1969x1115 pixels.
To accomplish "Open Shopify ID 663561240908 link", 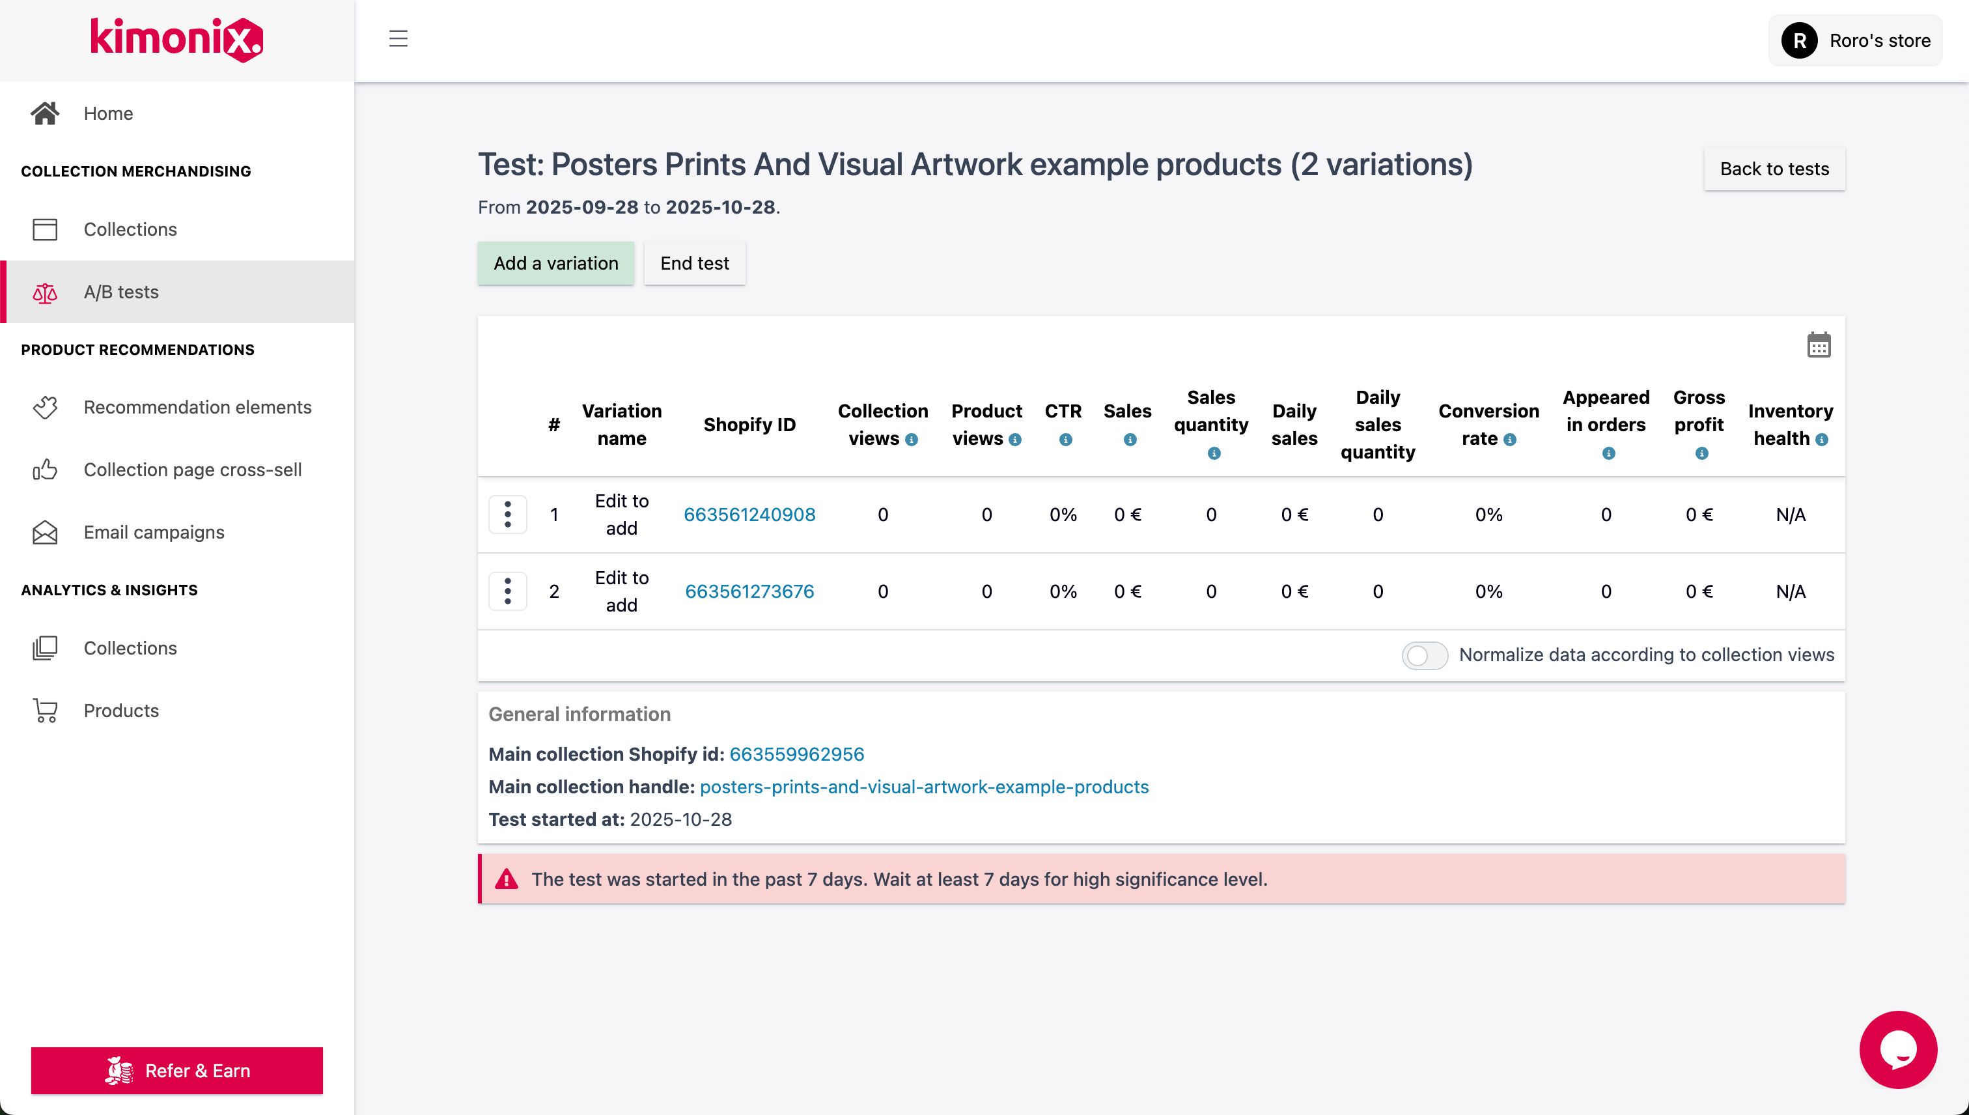I will 749,515.
